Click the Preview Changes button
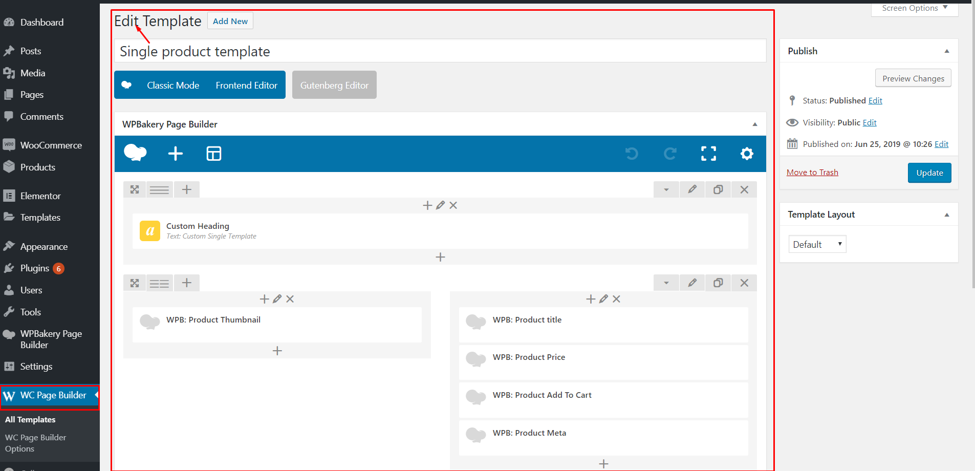The width and height of the screenshot is (975, 471). click(913, 78)
